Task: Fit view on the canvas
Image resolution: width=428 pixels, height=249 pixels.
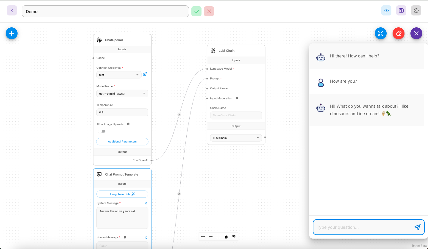Action: coord(218,237)
